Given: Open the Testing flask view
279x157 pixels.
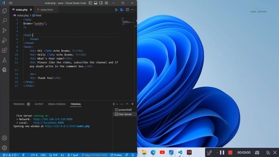Looking at the screenshot, I should (4, 60).
